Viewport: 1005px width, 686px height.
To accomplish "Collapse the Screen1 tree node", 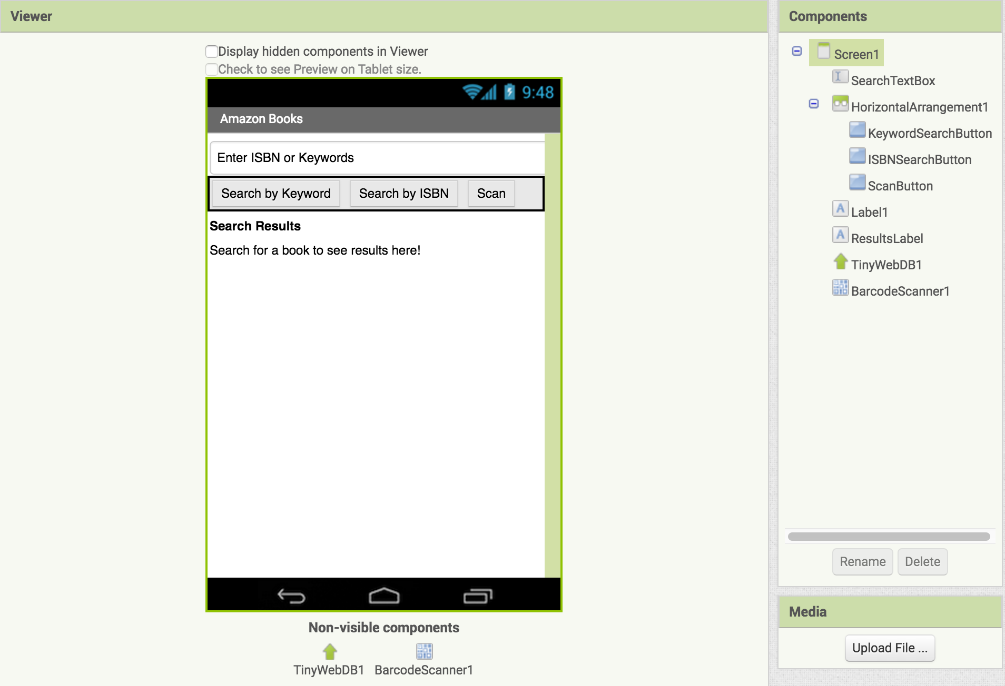I will (797, 51).
